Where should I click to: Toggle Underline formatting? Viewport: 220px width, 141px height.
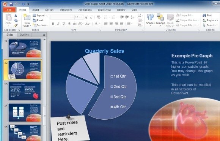click(x=64, y=24)
